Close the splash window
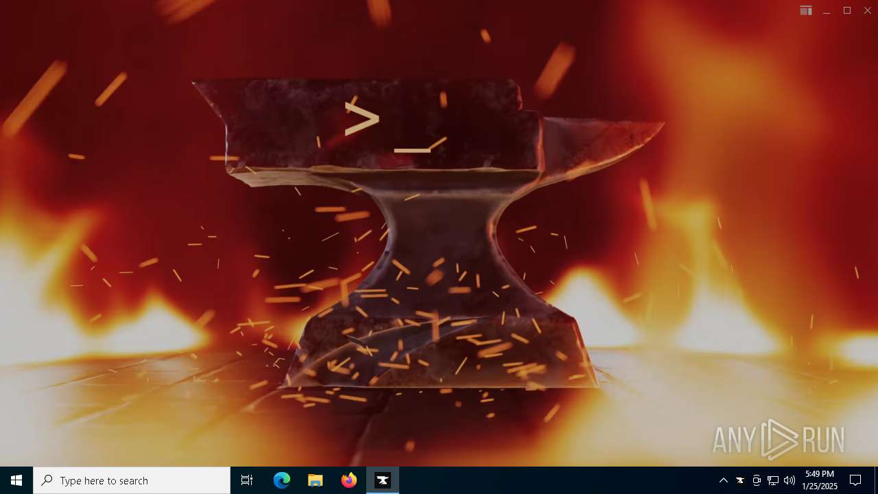878x494 pixels. (x=867, y=10)
